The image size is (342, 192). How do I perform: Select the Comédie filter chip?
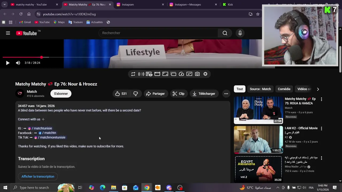pyautogui.click(x=284, y=89)
